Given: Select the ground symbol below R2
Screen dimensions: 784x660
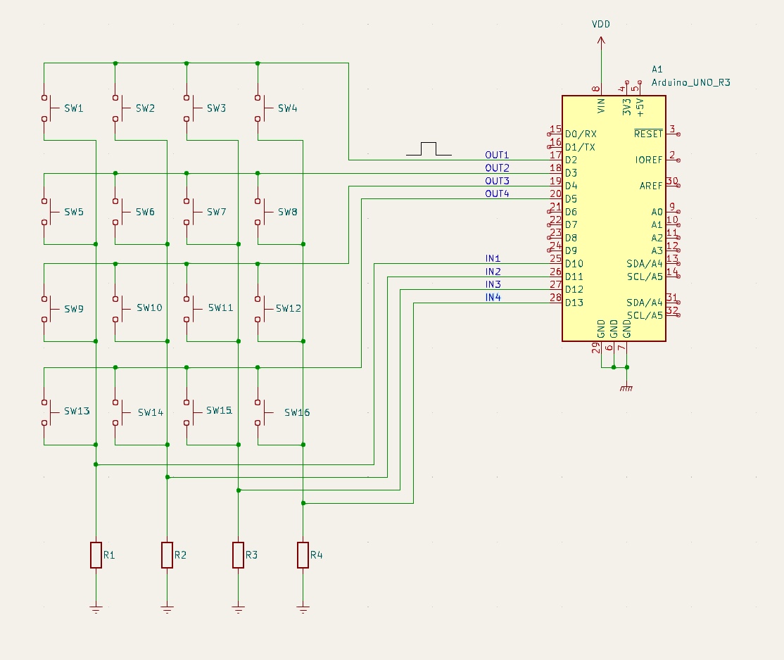Looking at the screenshot, I should pos(167,609).
